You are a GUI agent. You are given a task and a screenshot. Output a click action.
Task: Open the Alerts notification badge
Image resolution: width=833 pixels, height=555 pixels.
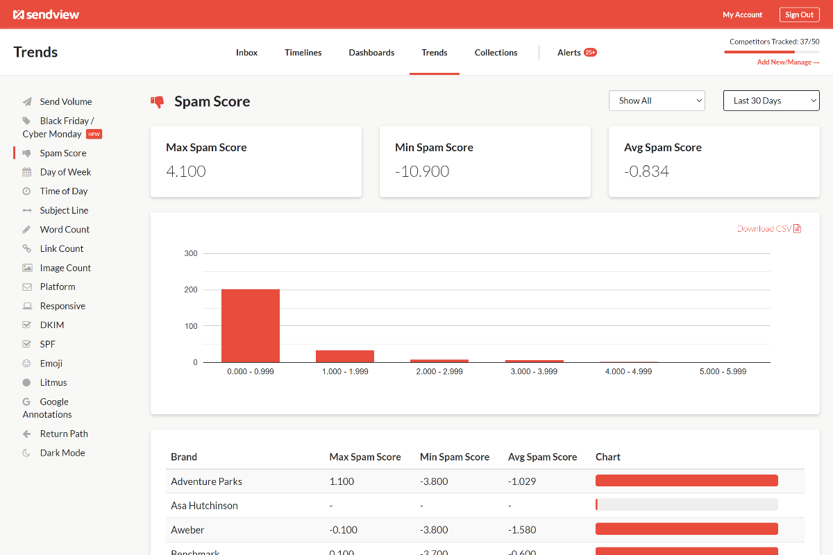click(x=589, y=52)
